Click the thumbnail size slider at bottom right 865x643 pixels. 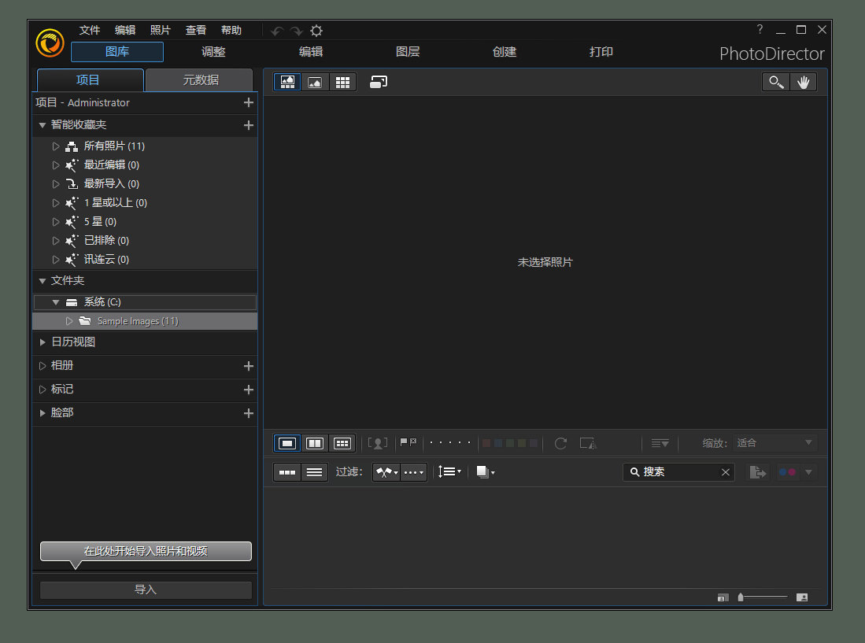762,597
